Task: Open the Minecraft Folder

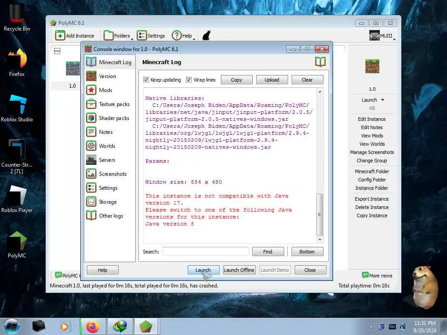Action: tap(372, 171)
